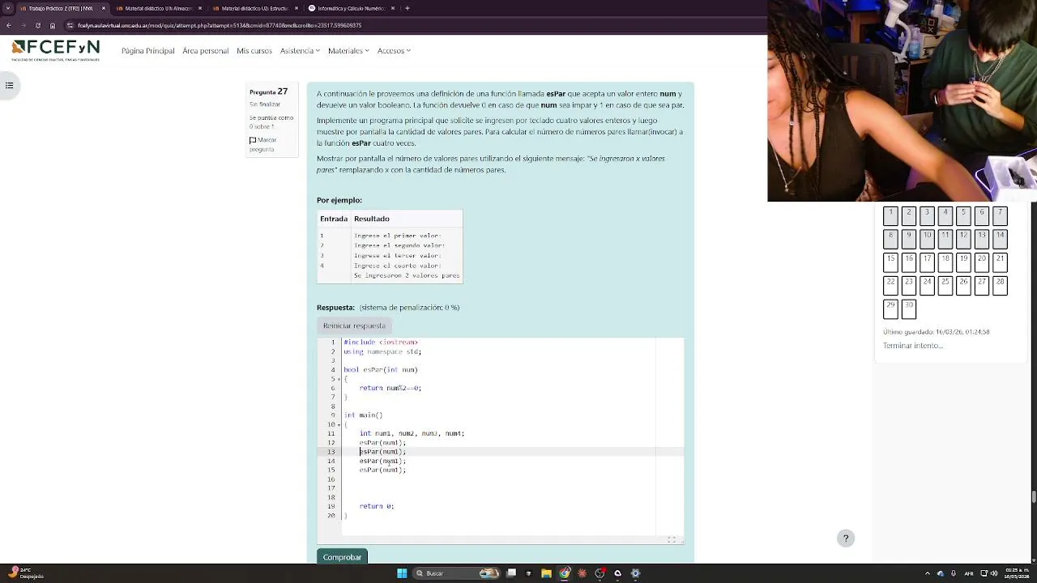The image size is (1037, 583).
Task: Go to question 7 in navigation
Action: 1000,215
